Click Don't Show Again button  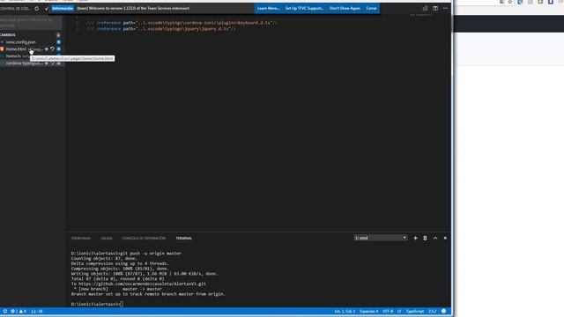click(x=345, y=8)
